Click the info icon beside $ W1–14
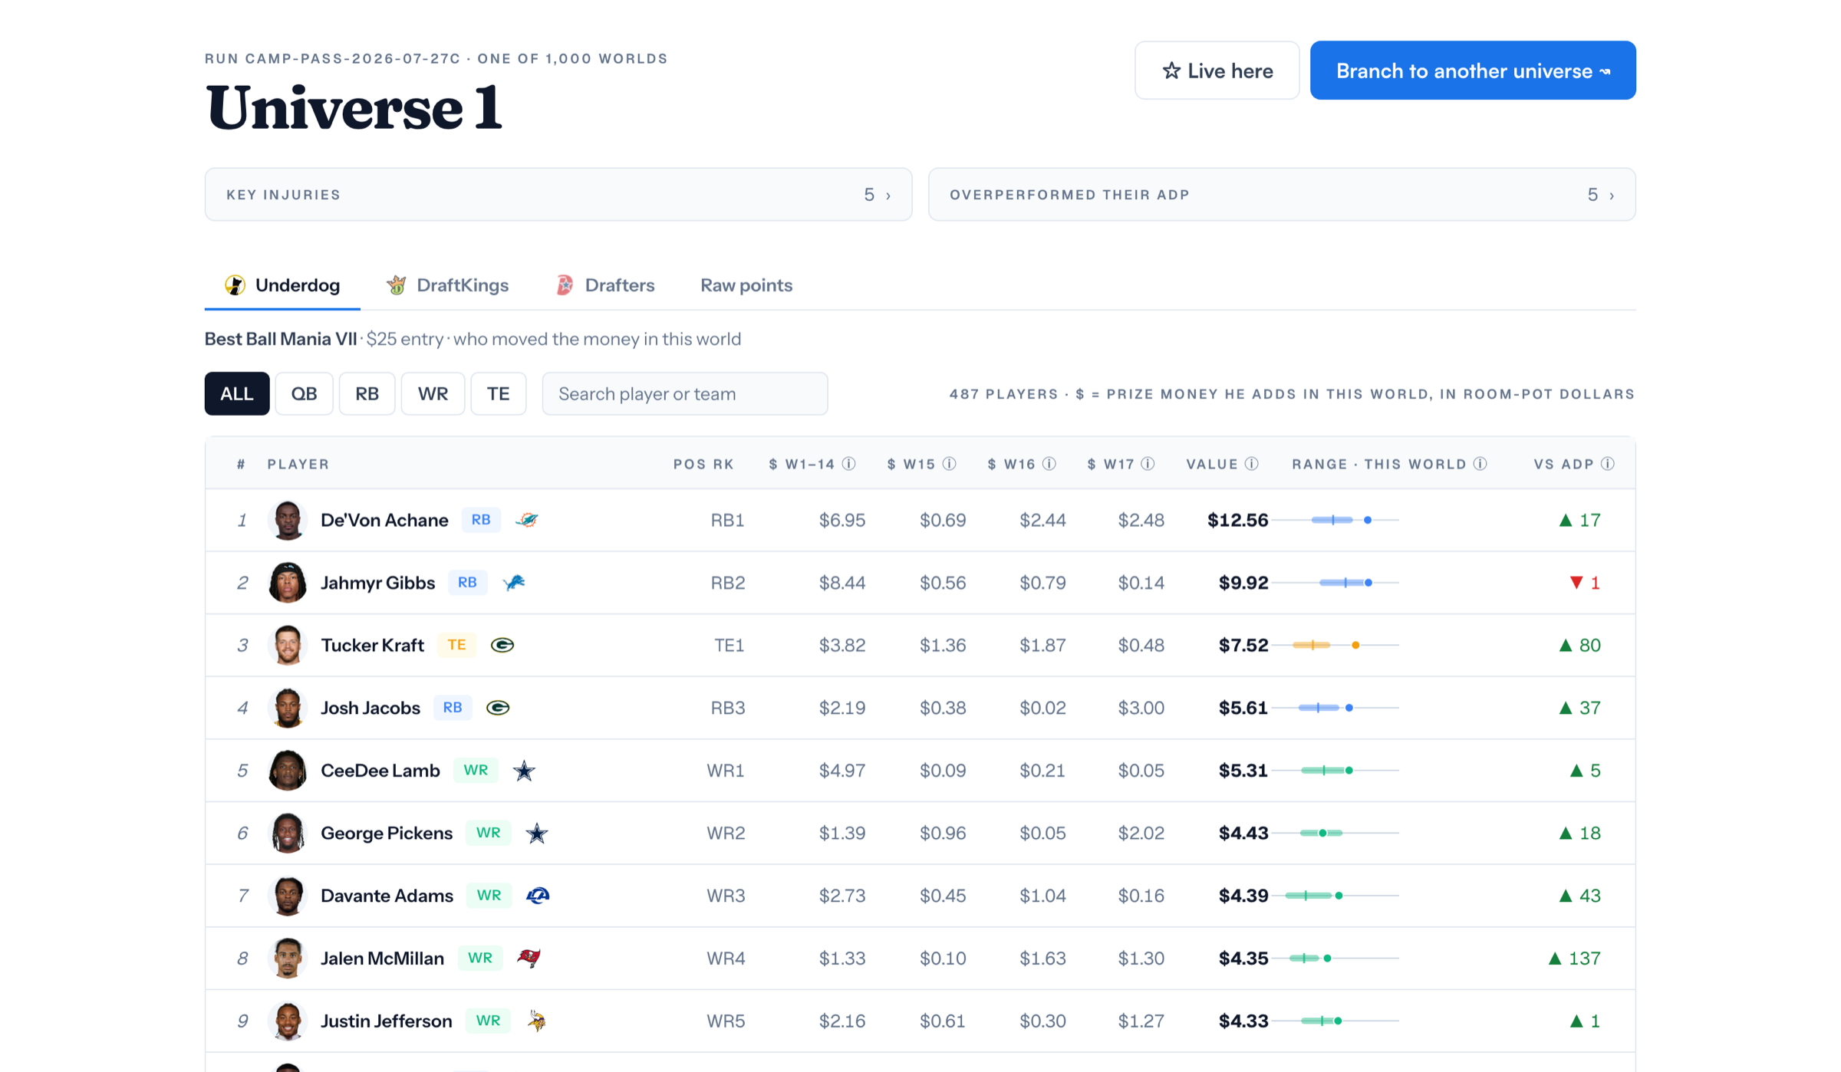Screen dimensions: 1841x1072 click(848, 464)
